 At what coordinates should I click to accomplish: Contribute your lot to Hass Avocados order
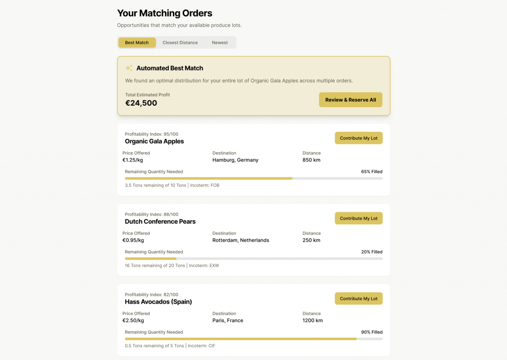358,298
